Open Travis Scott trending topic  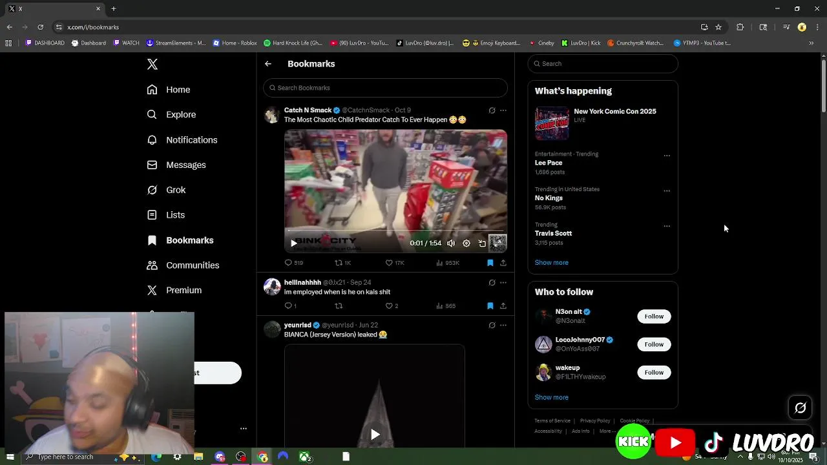[x=553, y=234]
